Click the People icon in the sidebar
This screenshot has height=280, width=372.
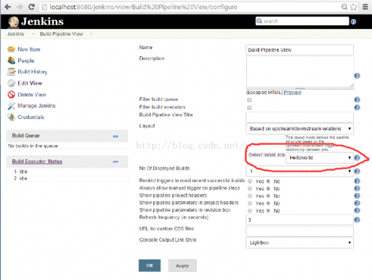click(x=11, y=61)
